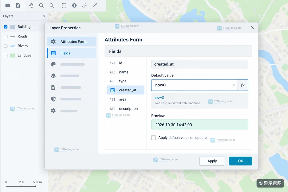Pick the measure ruler tool
This screenshot has width=288, height=192.
(95, 6)
